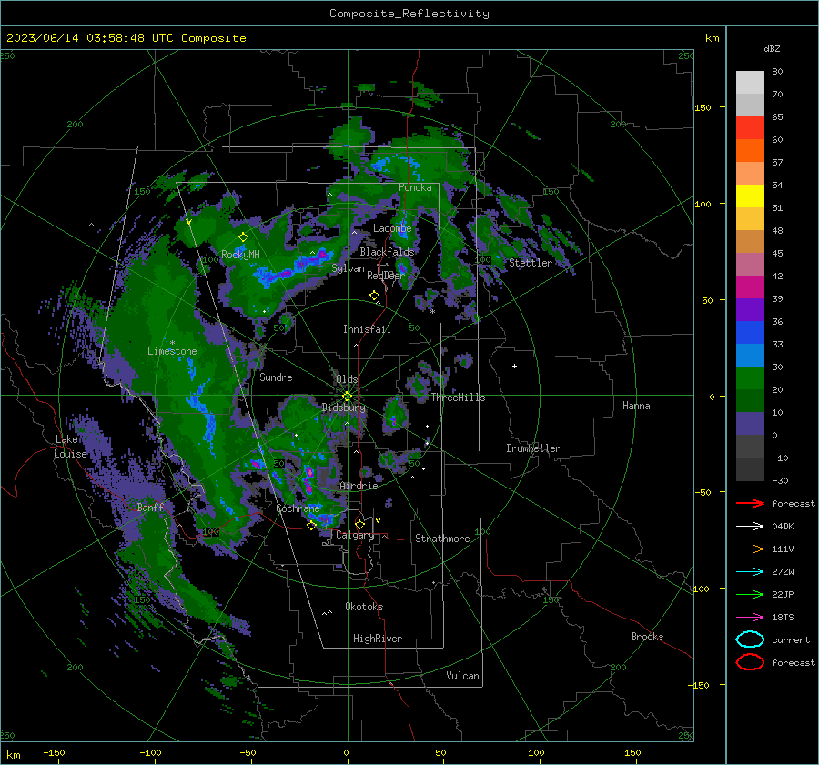819x765 pixels.
Task: Click the Lacombe label
Action: (x=392, y=228)
